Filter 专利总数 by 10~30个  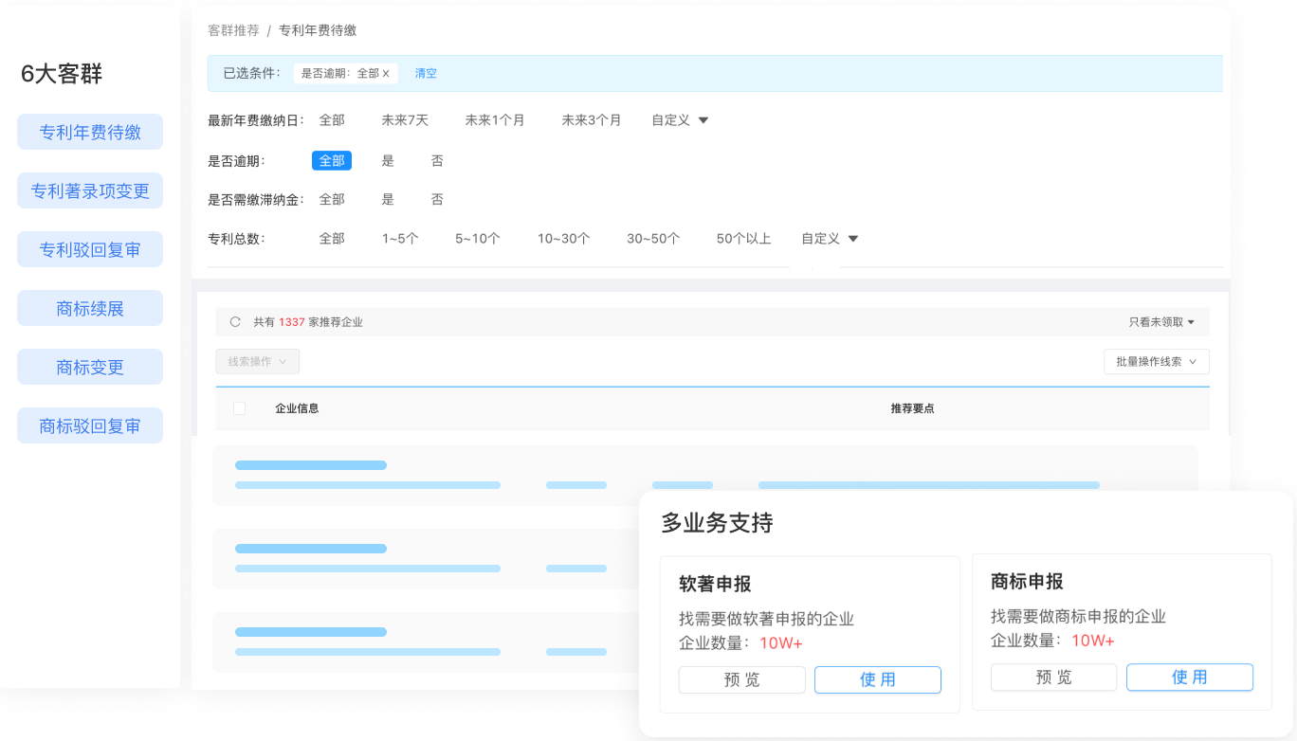[564, 239]
